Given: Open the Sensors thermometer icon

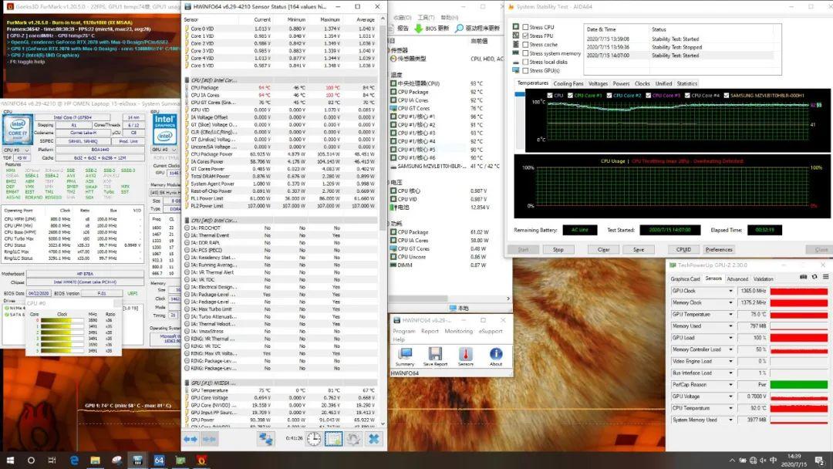Looking at the screenshot, I should pyautogui.click(x=466, y=354).
